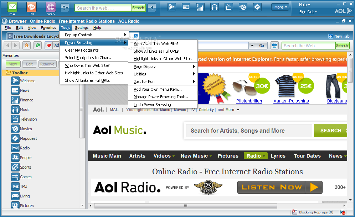
Task: Switch to Free Downloads Encyclopedia tab
Action: [33, 36]
